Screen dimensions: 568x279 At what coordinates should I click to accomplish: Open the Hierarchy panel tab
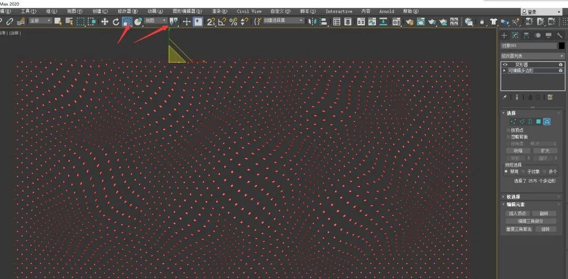(x=526, y=35)
